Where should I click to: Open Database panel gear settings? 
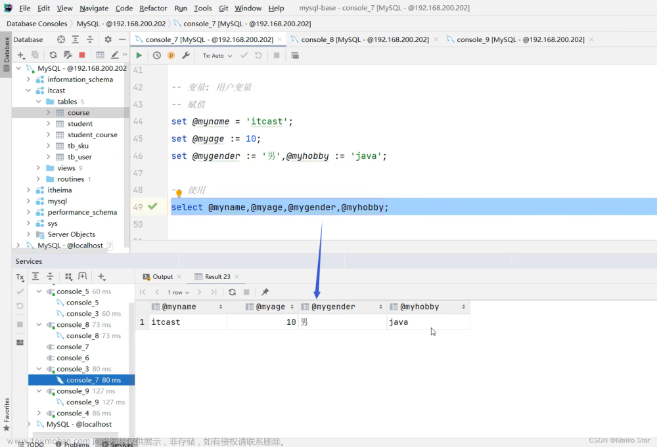(108, 39)
